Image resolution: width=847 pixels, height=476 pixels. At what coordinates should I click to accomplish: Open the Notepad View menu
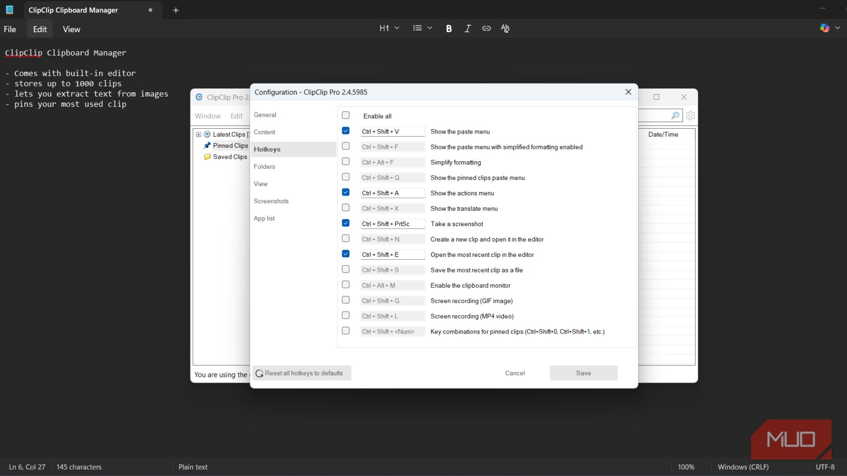[71, 29]
